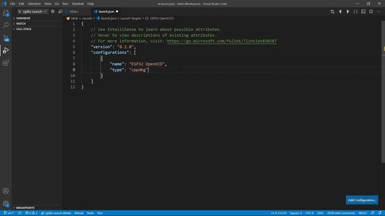
Task: Click the editor vertical scrollbar
Action: 383,92
